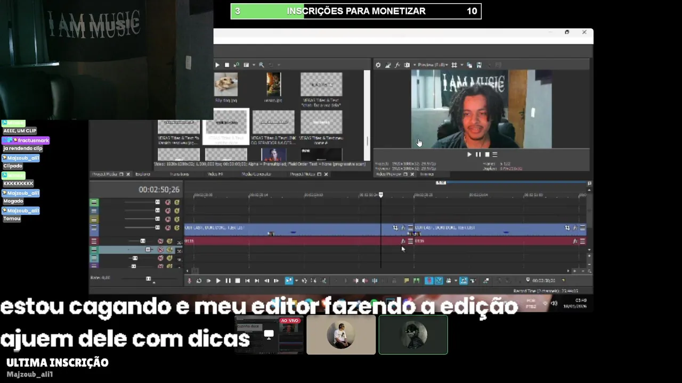The width and height of the screenshot is (682, 383).
Task: Toggle Split Screen View in preview
Action: (407, 65)
